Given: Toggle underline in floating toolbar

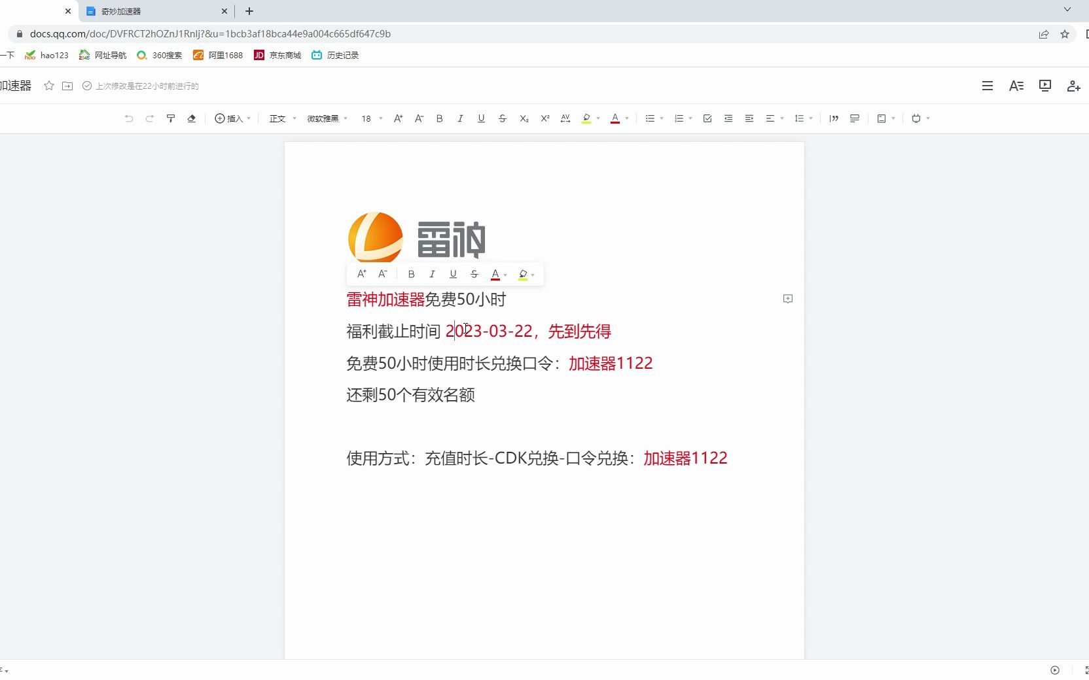Looking at the screenshot, I should (x=453, y=274).
